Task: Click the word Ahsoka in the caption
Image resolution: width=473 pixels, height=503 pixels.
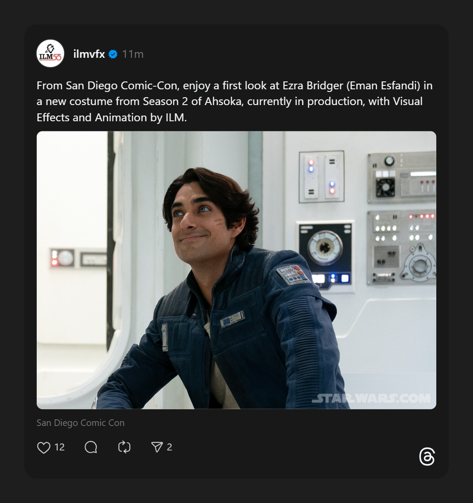Action: click(x=223, y=102)
